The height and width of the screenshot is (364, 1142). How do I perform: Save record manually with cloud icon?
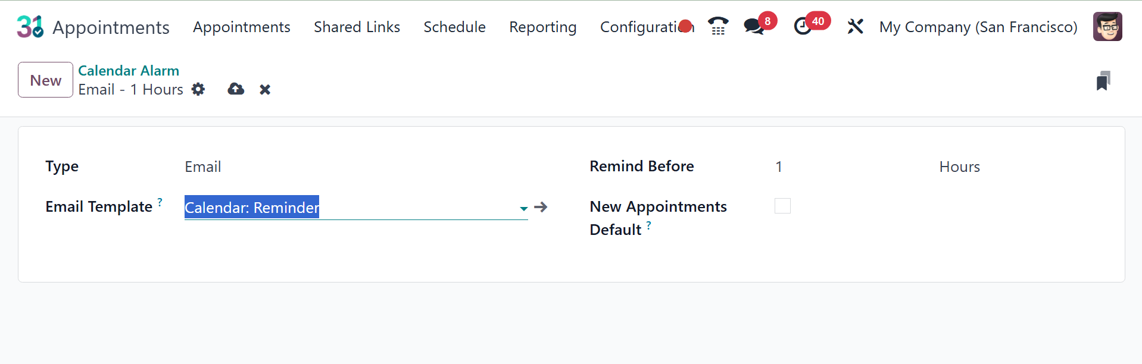236,89
